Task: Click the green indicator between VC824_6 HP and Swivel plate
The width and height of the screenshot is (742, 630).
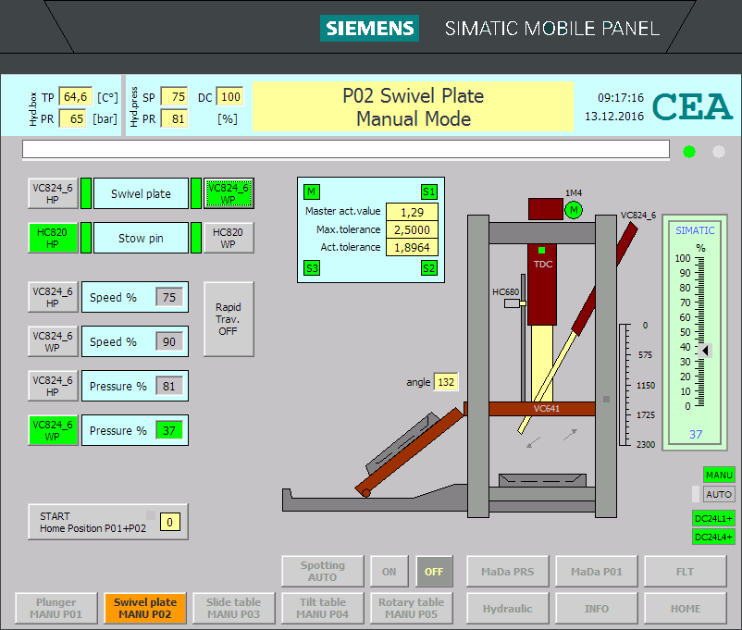Action: [x=86, y=193]
